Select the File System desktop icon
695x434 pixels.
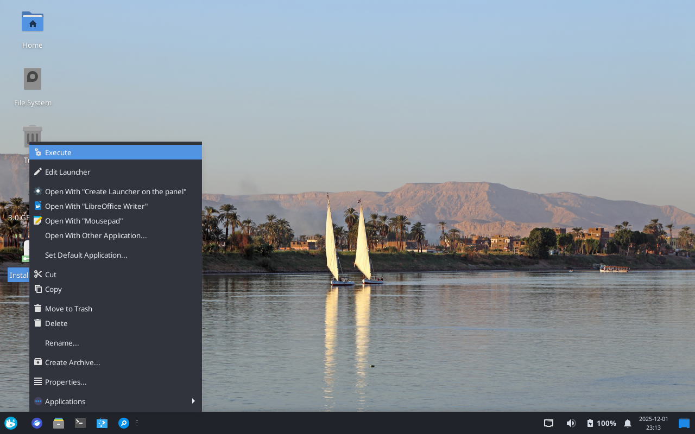[x=33, y=79]
